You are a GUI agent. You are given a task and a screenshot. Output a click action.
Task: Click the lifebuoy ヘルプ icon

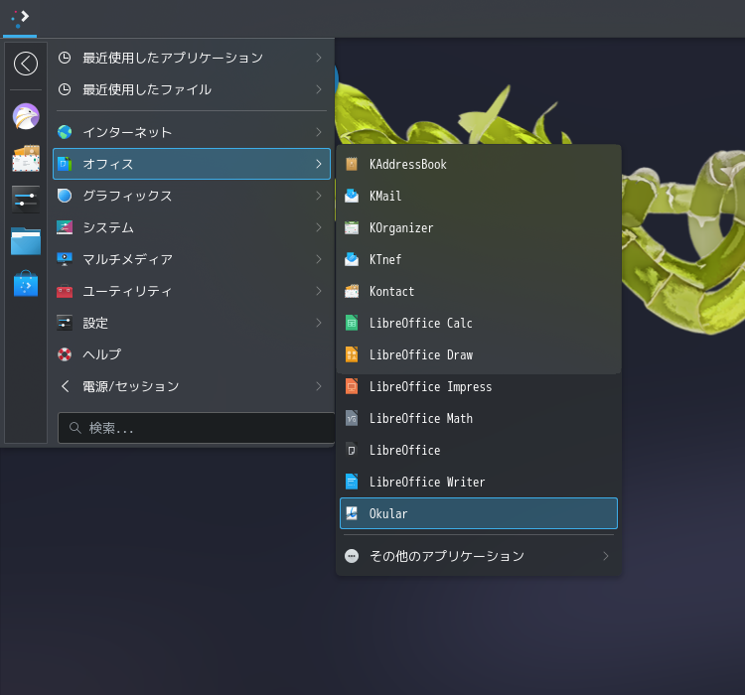point(65,354)
